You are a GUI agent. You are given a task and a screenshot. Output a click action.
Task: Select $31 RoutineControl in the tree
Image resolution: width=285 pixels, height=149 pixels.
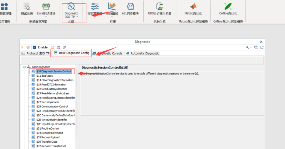tap(48, 129)
